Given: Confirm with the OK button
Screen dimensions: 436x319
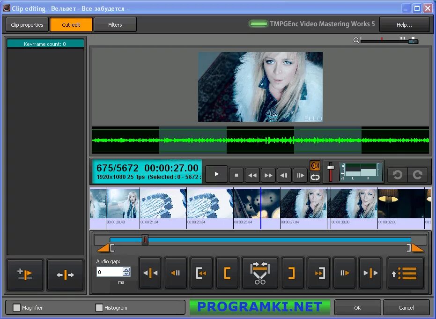Looking at the screenshot, I should pyautogui.click(x=357, y=308).
